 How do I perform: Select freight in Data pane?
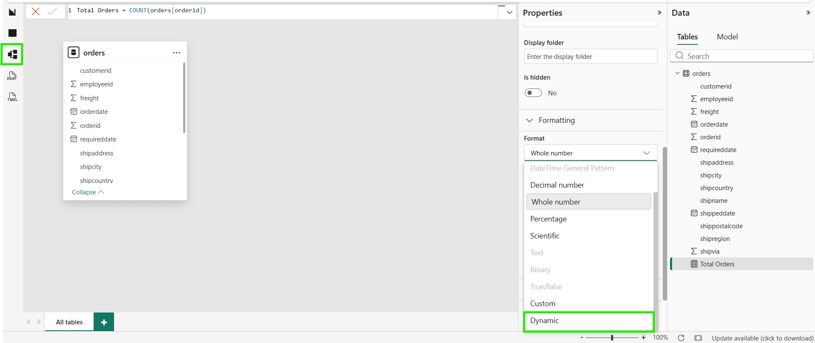709,112
